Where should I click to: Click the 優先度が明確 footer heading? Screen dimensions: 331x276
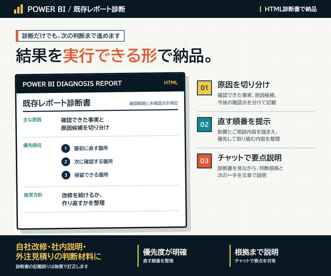pyautogui.click(x=165, y=252)
